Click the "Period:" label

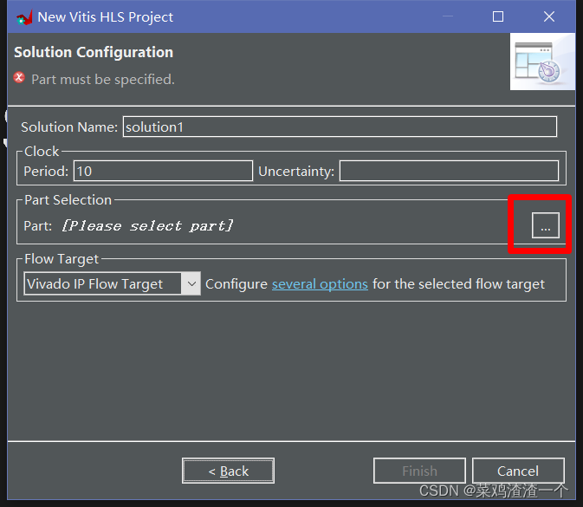(x=46, y=172)
